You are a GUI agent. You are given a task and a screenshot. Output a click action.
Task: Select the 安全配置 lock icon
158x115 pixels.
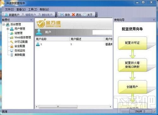12,46
